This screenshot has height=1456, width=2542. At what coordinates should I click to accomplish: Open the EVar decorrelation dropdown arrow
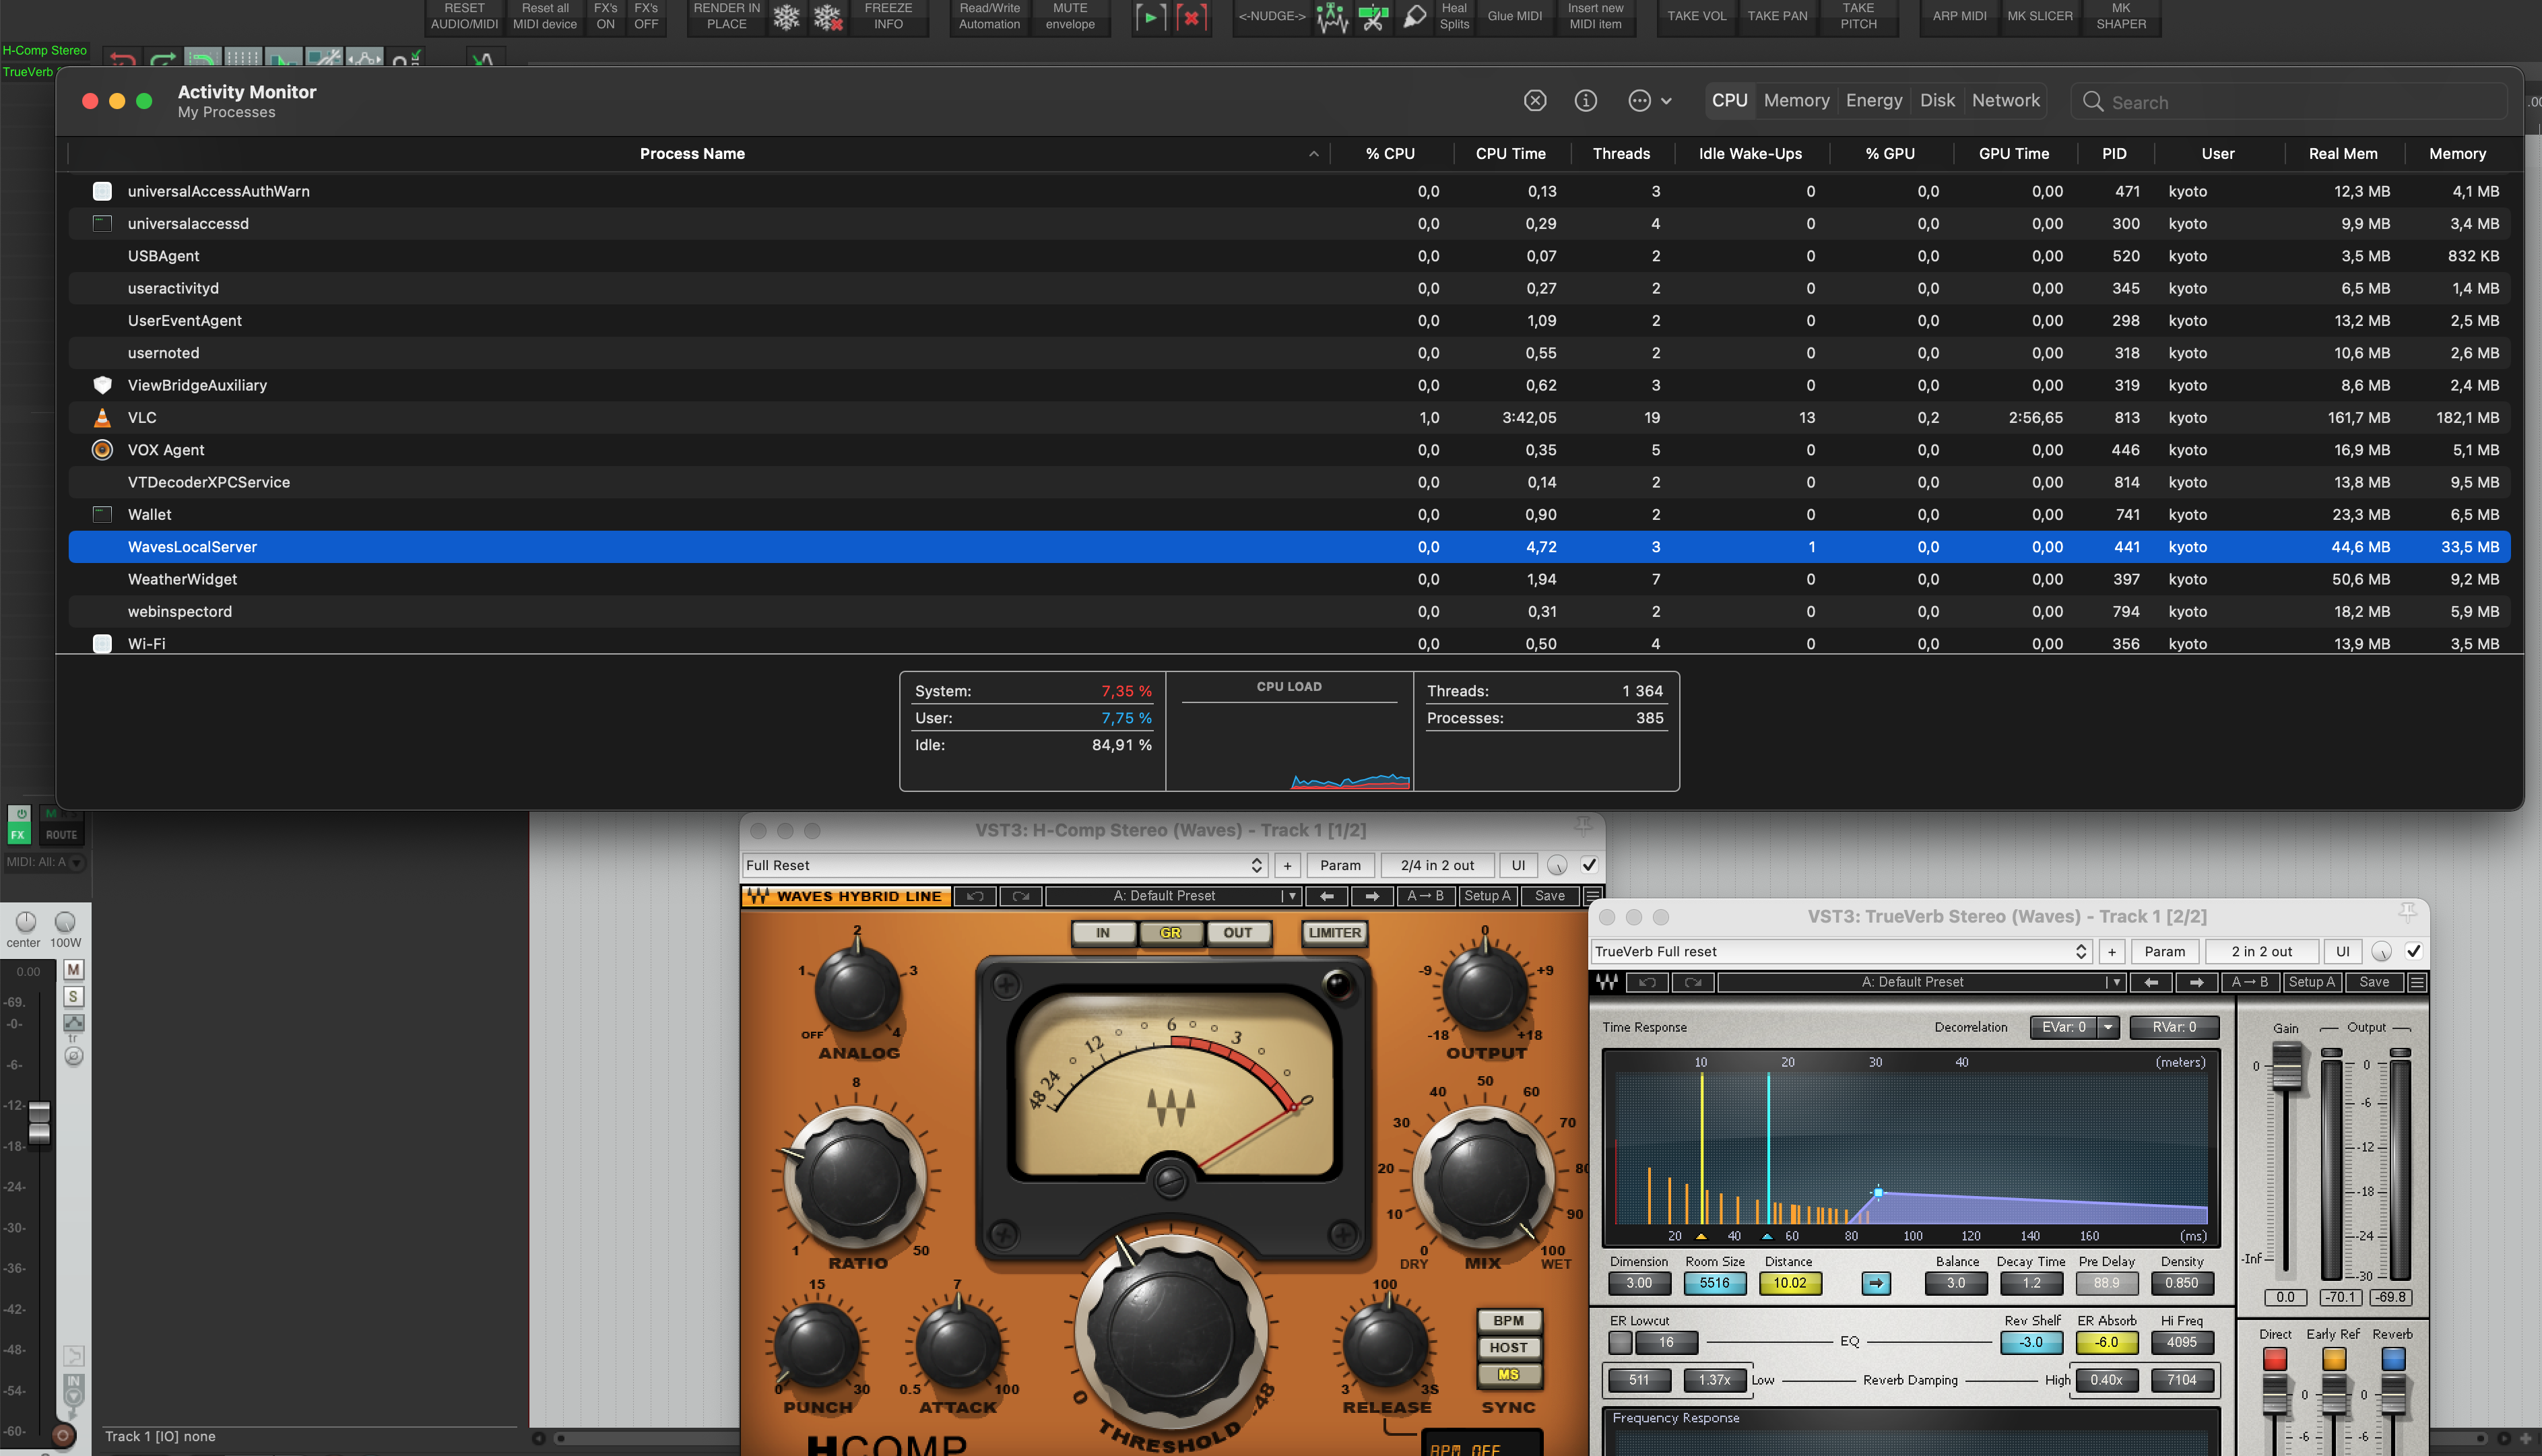click(x=2107, y=1027)
